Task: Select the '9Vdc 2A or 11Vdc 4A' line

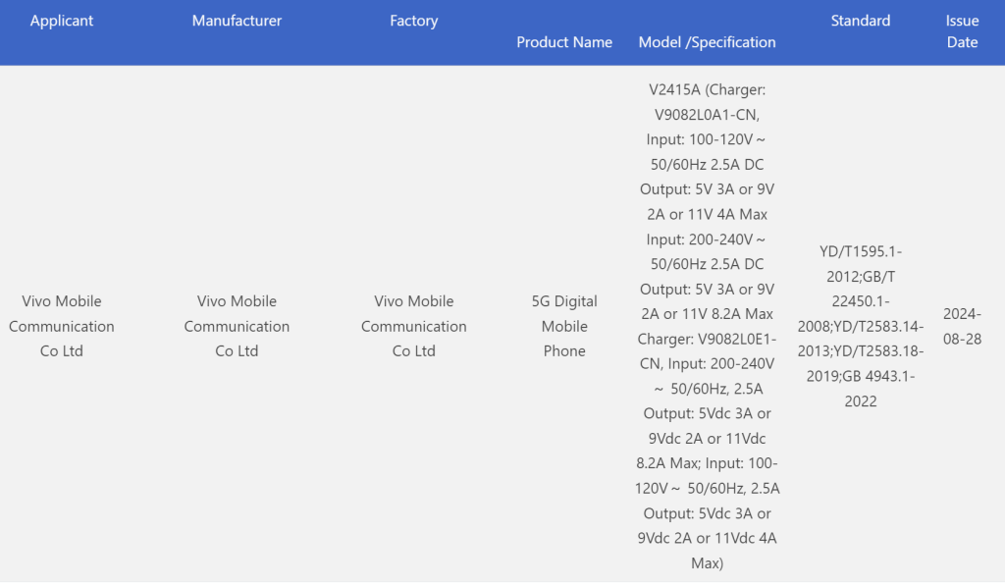Action: [707, 538]
